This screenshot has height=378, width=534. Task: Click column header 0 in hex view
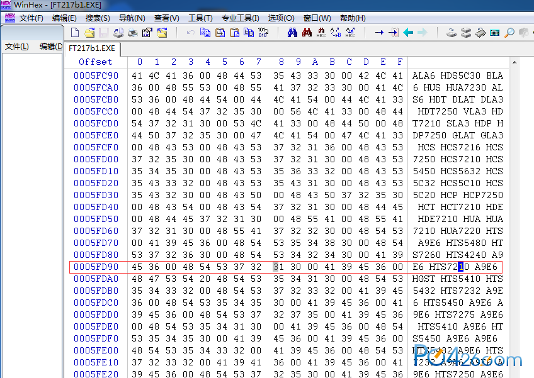[x=140, y=62]
